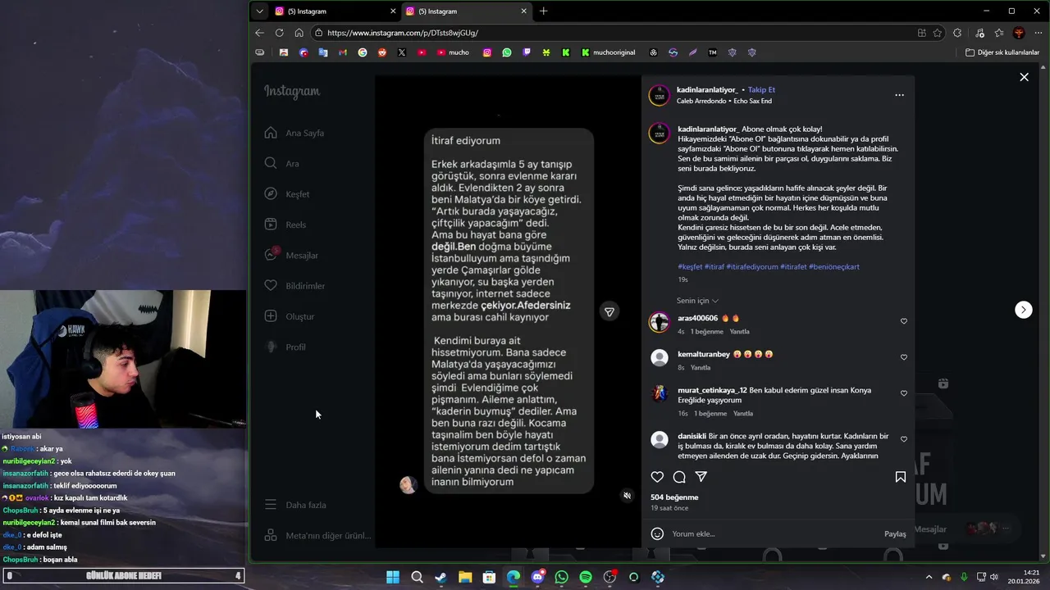Open the aras400606 avatar
The height and width of the screenshot is (590, 1050).
point(660,322)
